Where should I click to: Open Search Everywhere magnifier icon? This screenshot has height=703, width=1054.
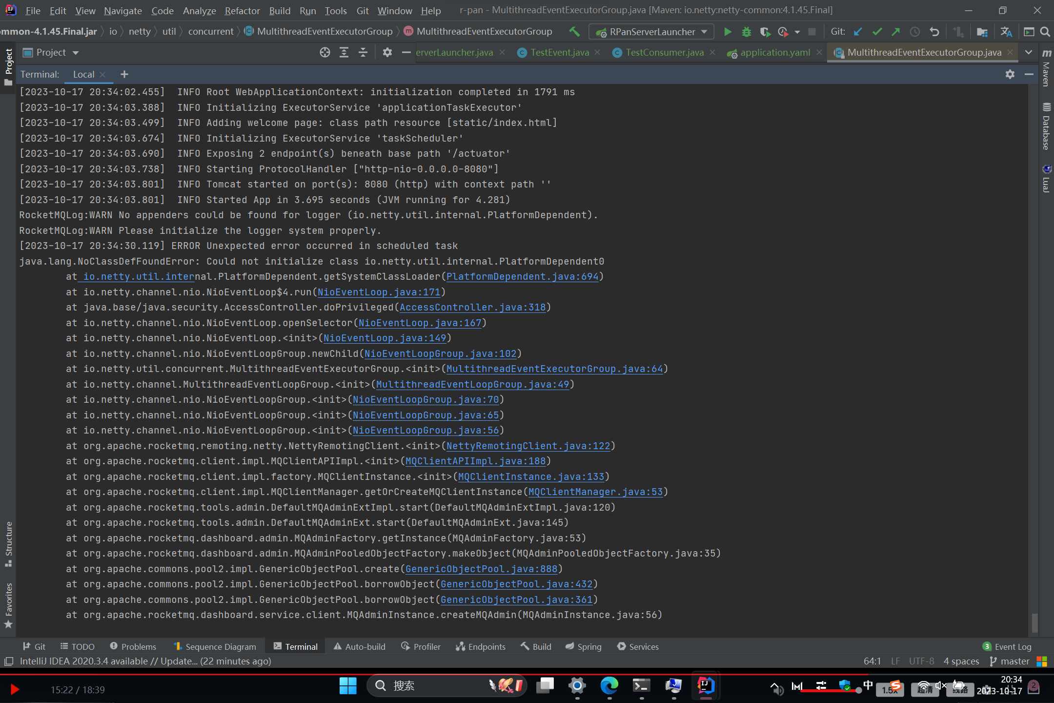[x=1045, y=32]
